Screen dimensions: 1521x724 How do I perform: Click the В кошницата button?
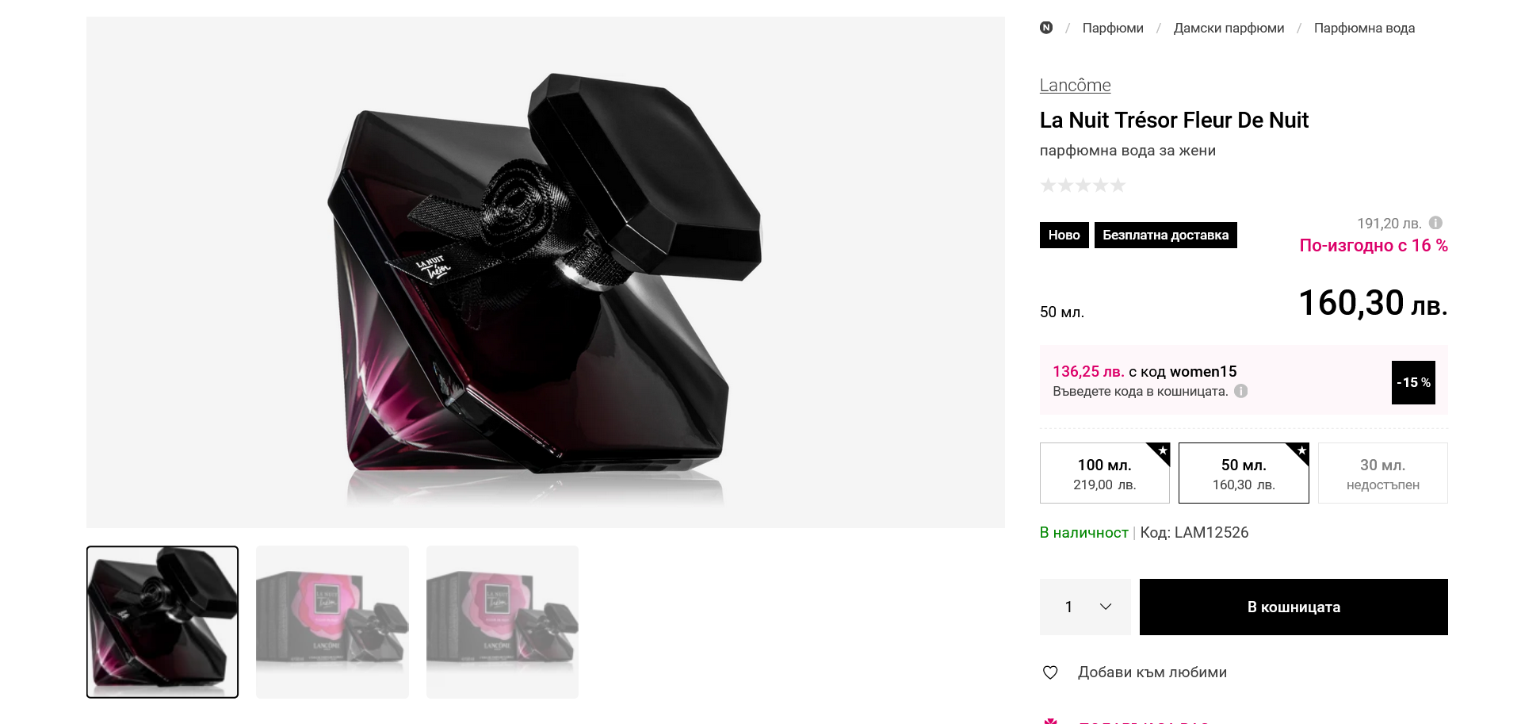tap(1294, 607)
